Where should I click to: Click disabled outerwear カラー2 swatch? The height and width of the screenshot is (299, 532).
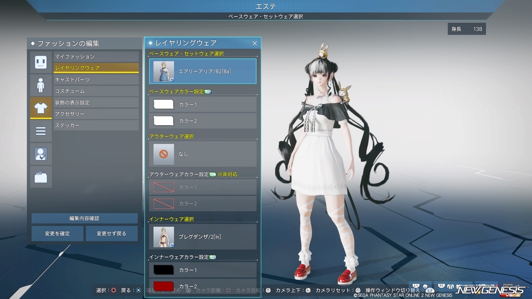point(164,203)
